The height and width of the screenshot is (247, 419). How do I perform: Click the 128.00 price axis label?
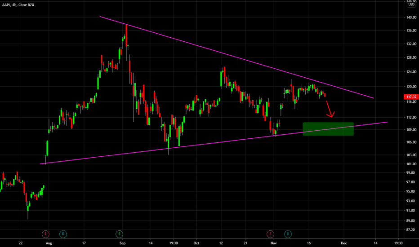(411, 57)
